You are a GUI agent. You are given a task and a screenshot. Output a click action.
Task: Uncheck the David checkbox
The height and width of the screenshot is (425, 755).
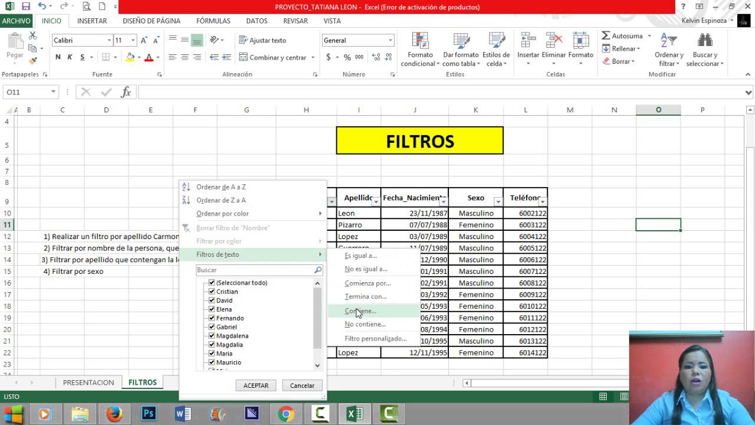[212, 300]
